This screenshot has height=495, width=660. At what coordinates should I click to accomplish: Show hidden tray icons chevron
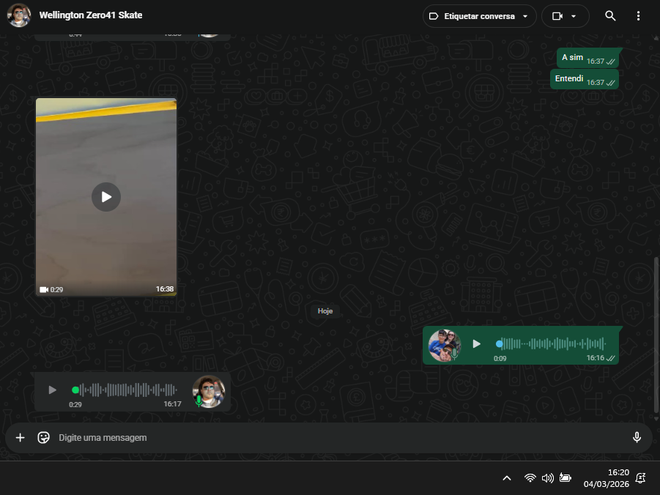point(506,478)
